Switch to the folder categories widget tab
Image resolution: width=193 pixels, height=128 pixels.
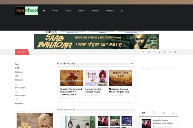(144, 113)
